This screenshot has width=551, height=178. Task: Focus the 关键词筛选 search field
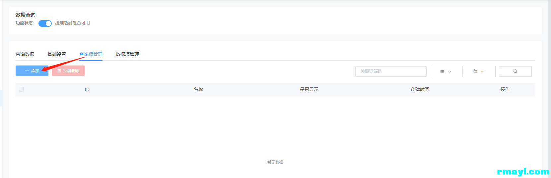click(x=391, y=71)
